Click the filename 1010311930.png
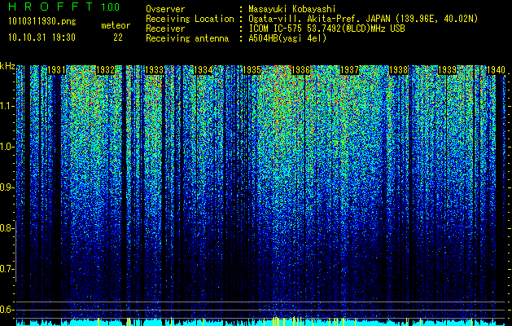This screenshot has height=326, width=512. pos(42,21)
